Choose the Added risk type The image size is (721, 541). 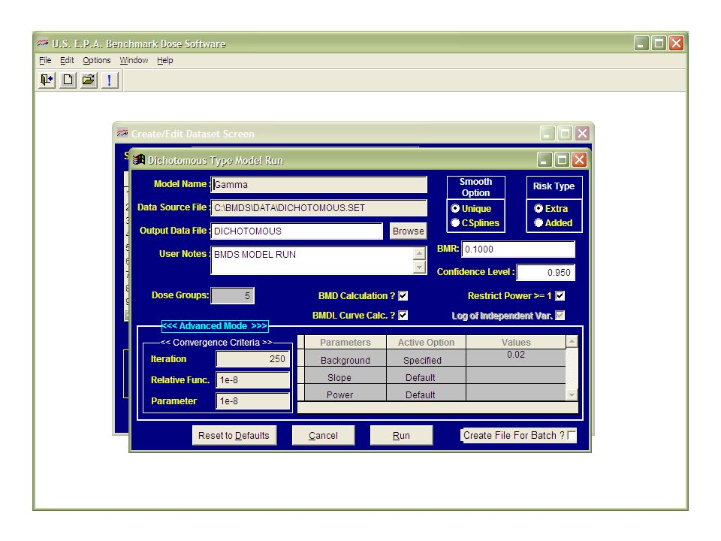point(538,222)
